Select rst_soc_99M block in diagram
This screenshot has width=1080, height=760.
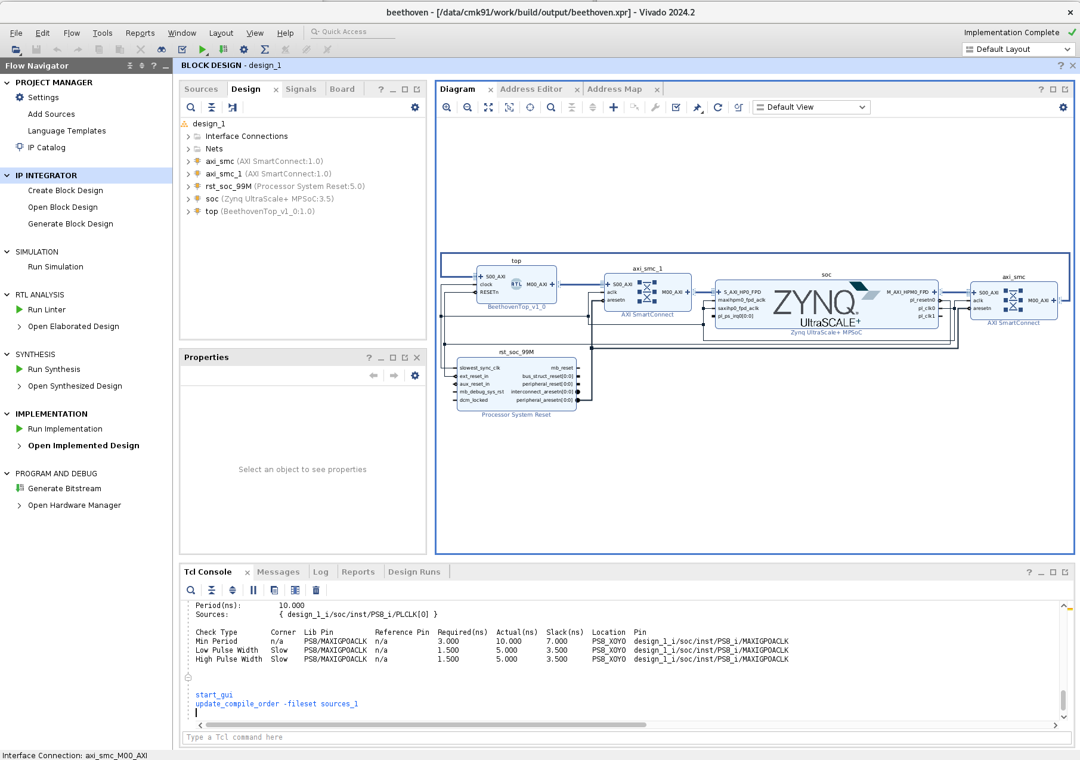click(516, 384)
